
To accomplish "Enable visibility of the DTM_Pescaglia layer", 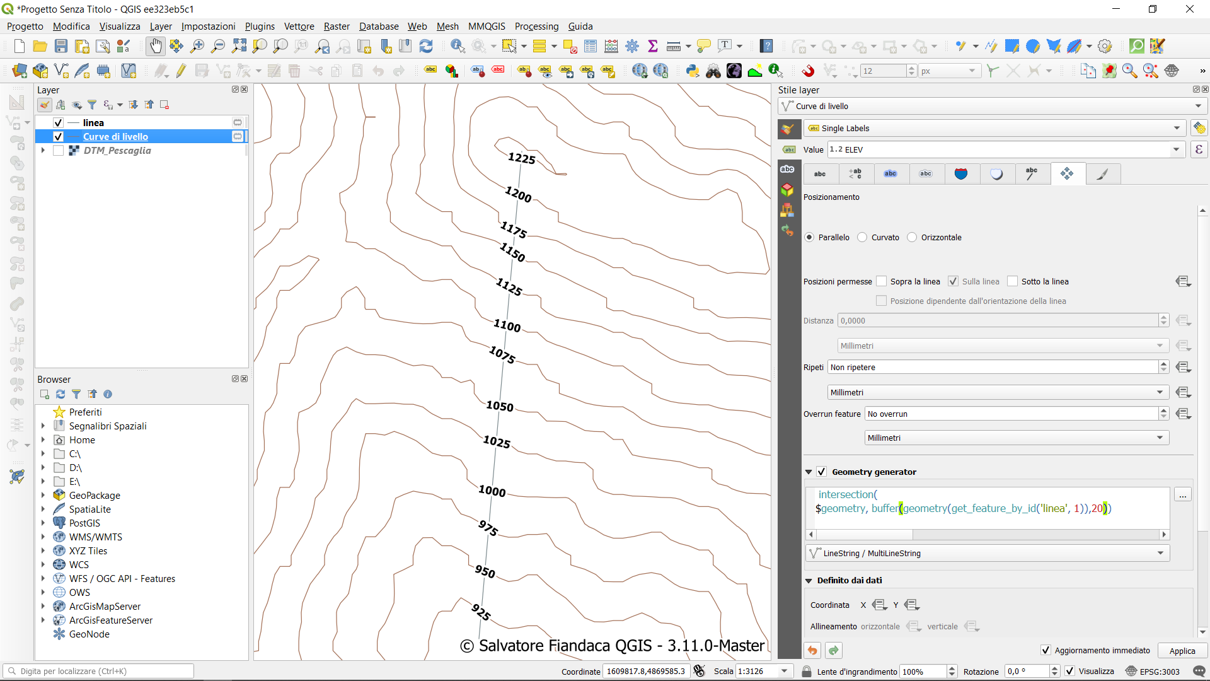I will click(x=58, y=151).
